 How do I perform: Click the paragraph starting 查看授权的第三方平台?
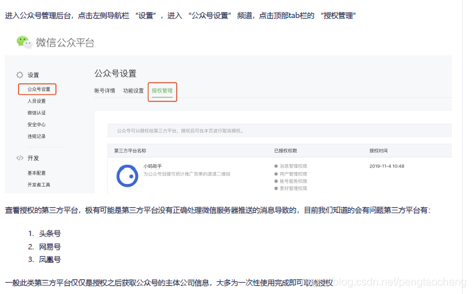click(218, 210)
